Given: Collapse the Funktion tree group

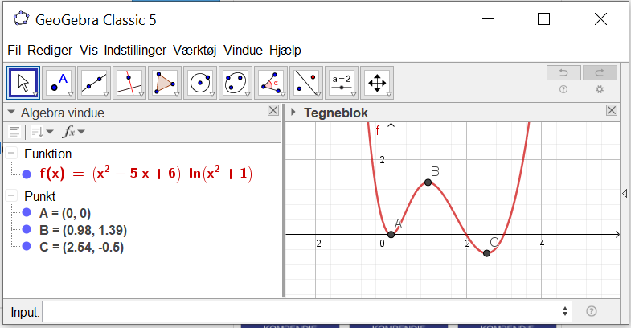Looking at the screenshot, I should click(12, 153).
